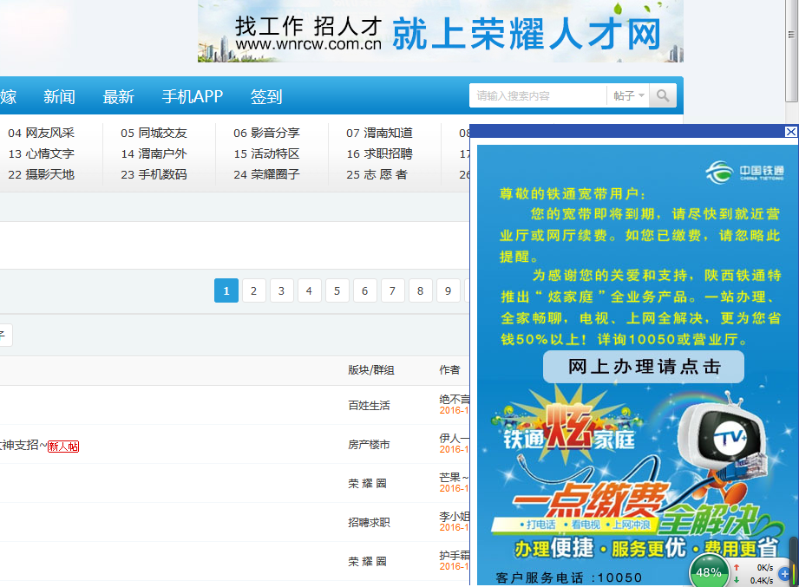Open the 招聘求职 board link
This screenshot has height=587, width=799.
369,523
